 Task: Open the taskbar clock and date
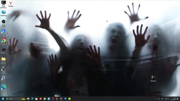[173, 99]
